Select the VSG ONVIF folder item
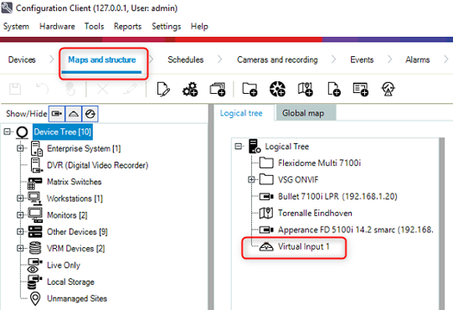 (x=298, y=180)
